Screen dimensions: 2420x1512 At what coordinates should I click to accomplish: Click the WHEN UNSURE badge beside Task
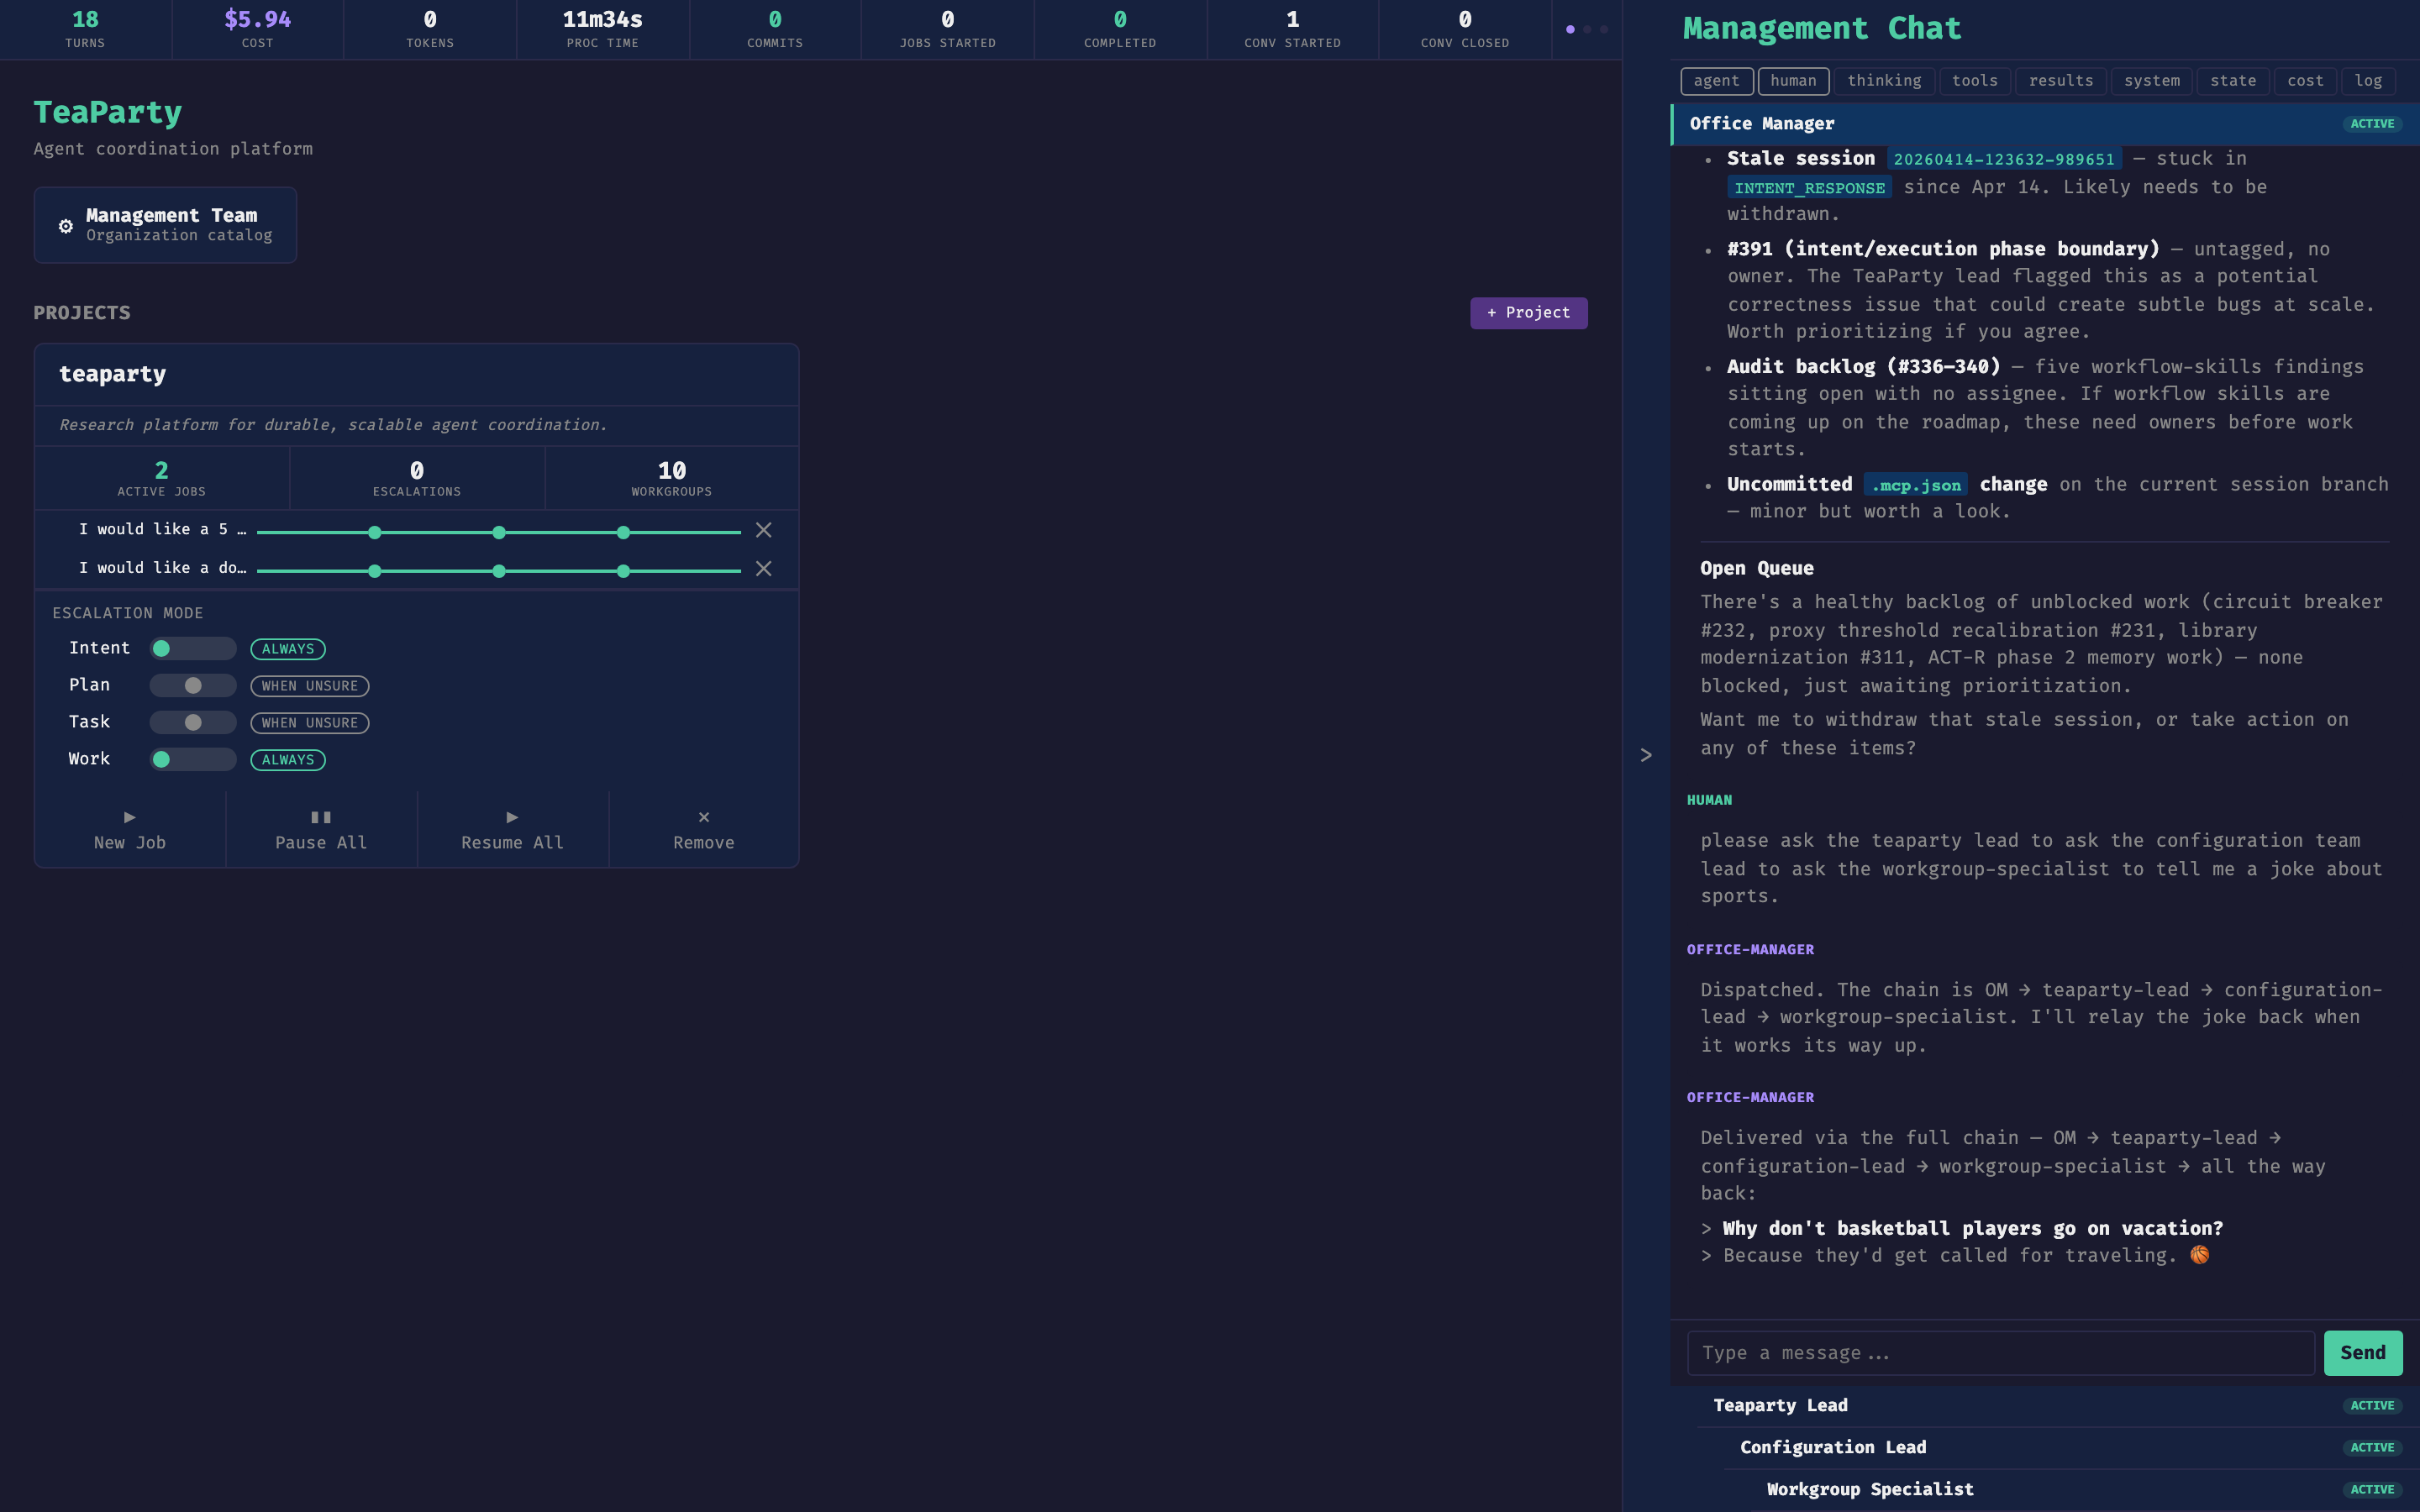coord(310,723)
